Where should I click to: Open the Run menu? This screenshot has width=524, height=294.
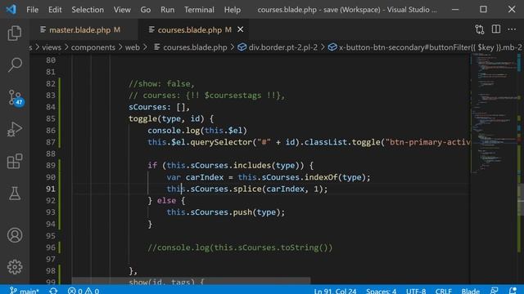coord(167,10)
